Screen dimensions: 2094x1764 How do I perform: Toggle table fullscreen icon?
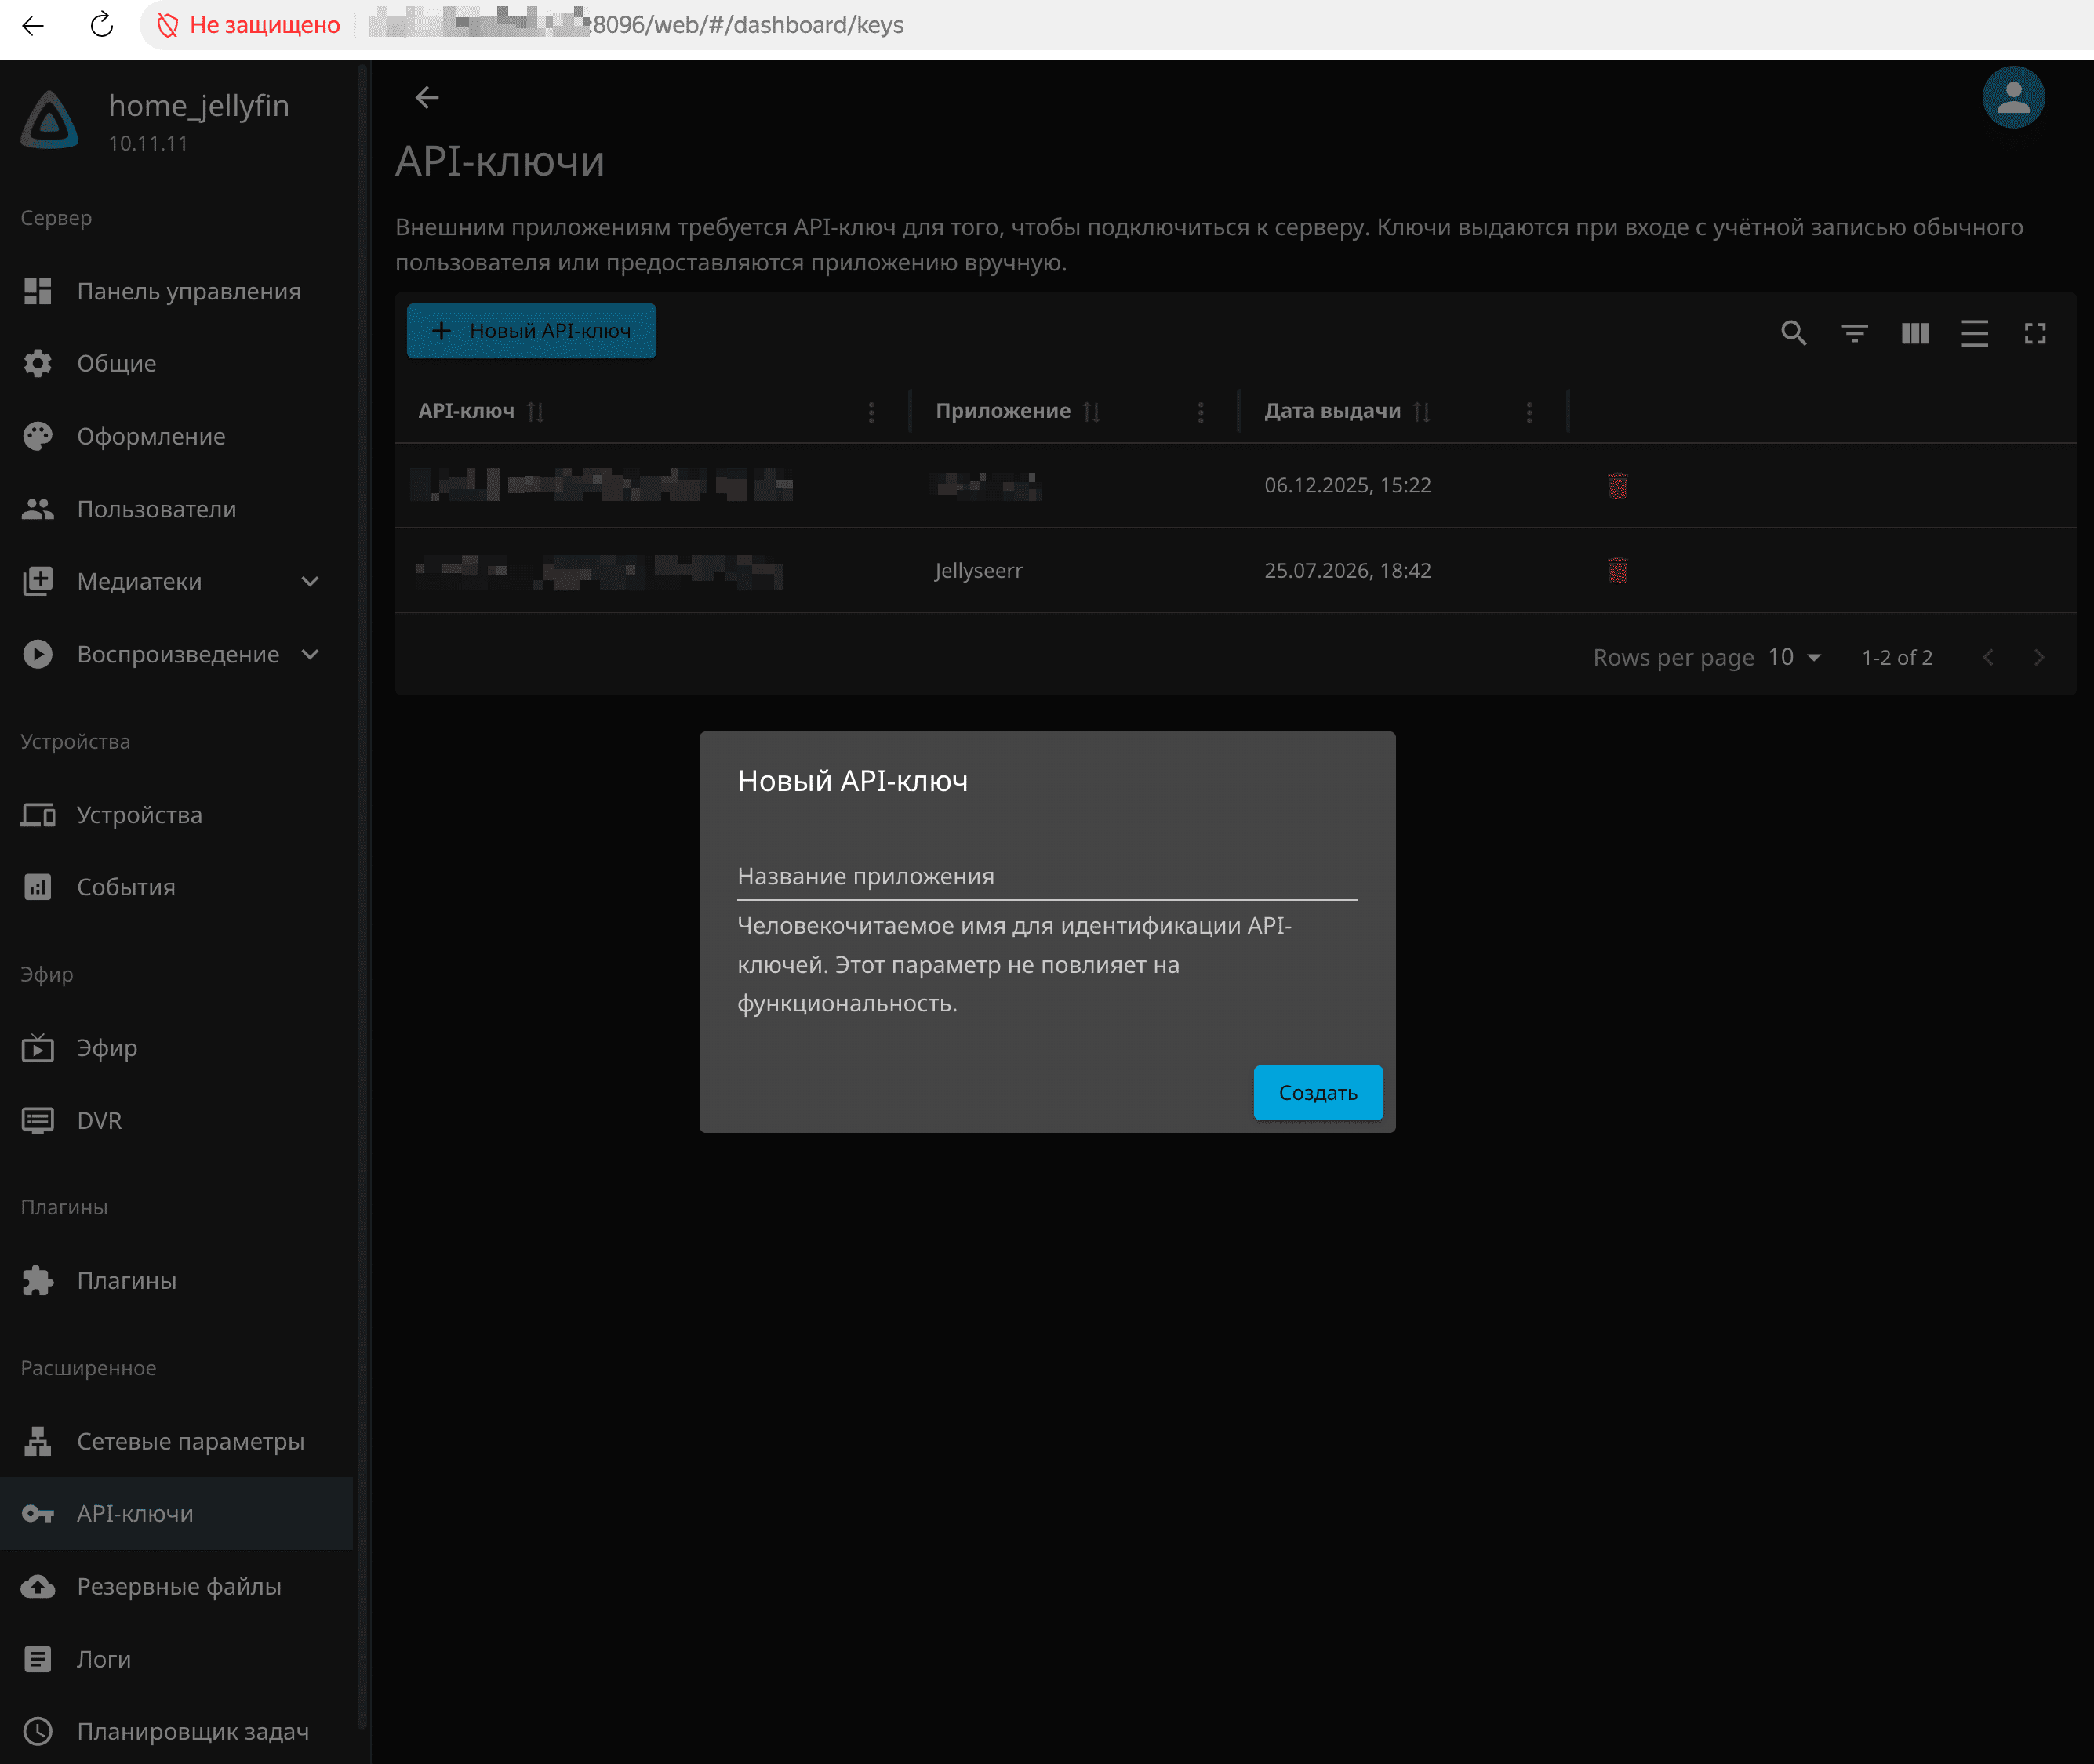point(2034,333)
